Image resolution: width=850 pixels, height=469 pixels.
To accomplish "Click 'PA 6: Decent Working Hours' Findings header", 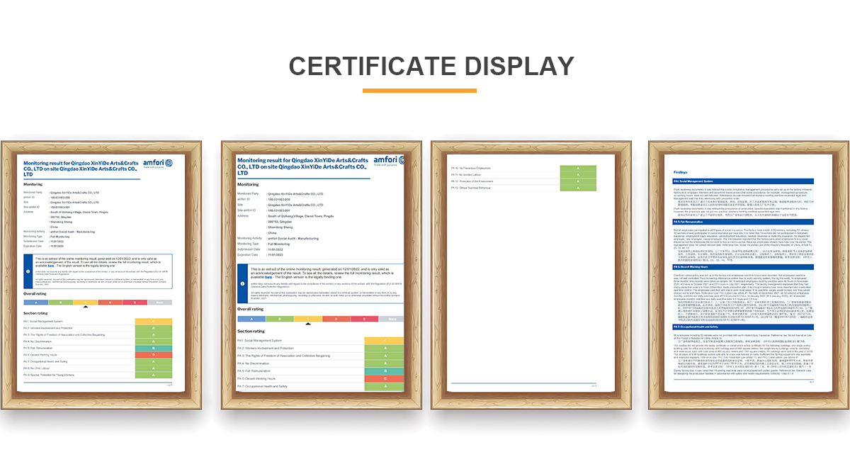I will pyautogui.click(x=743, y=266).
